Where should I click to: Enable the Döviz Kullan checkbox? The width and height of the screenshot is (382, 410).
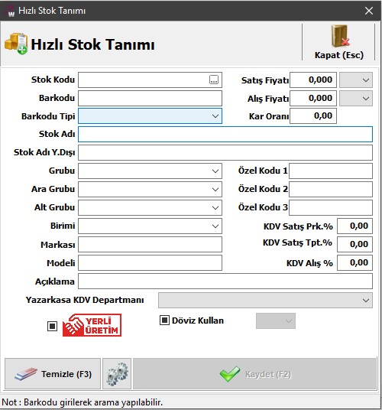(x=164, y=320)
